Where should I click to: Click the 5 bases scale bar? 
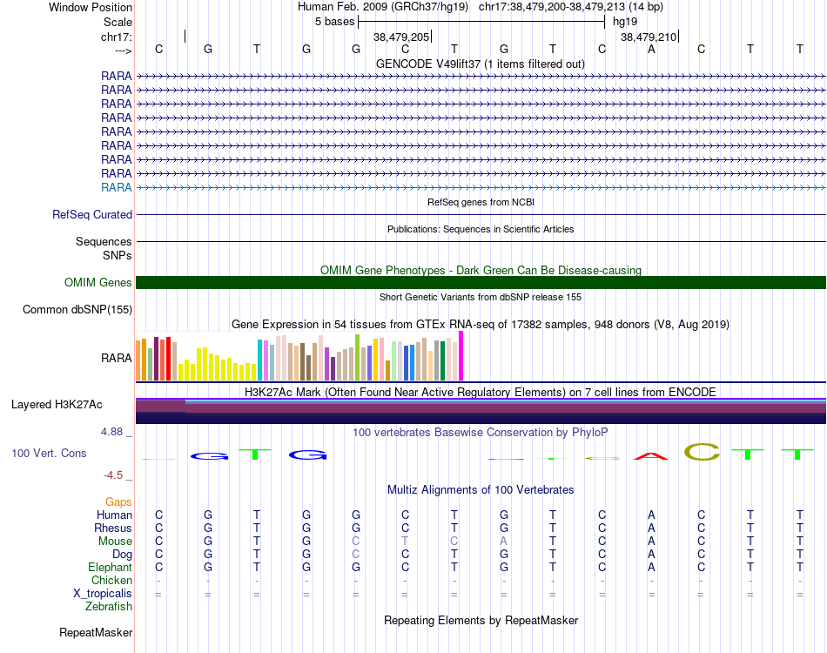coord(481,22)
